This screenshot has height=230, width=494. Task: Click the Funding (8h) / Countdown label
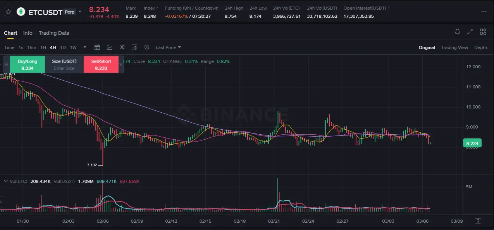coord(192,8)
